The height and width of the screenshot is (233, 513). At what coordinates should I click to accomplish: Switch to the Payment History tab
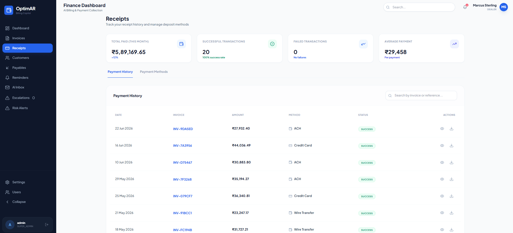tap(120, 72)
